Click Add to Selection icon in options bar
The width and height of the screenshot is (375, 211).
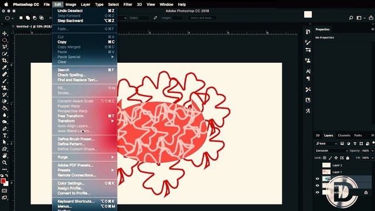(28, 18)
